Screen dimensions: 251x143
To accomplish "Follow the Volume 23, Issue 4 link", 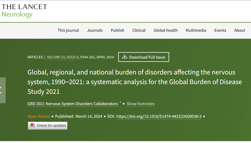I will tap(62, 57).
